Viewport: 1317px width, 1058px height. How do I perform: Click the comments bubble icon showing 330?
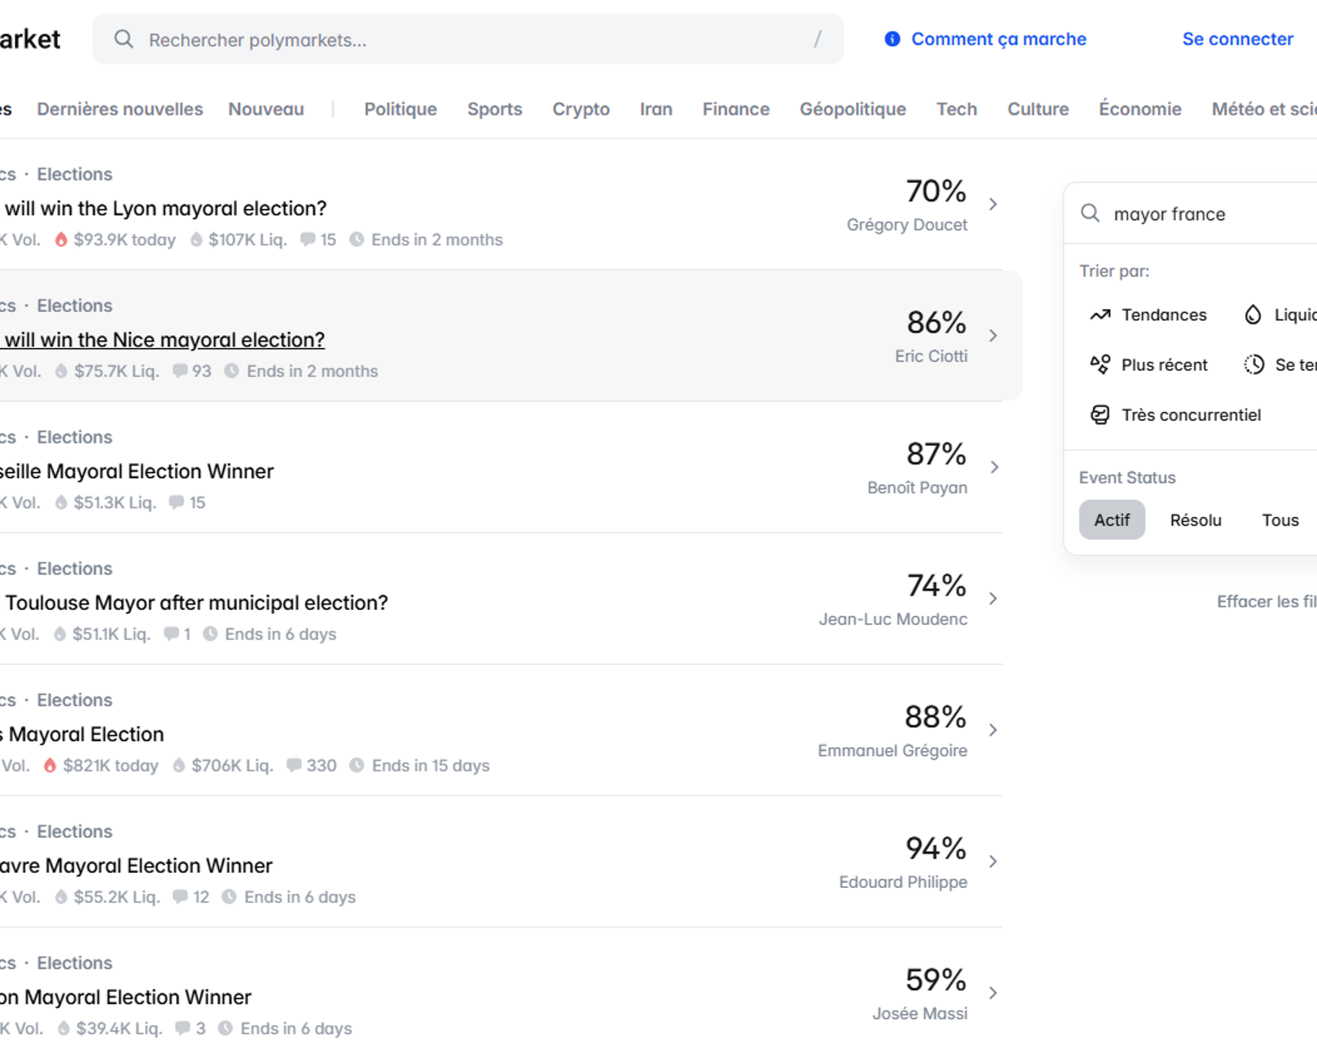pos(294,766)
